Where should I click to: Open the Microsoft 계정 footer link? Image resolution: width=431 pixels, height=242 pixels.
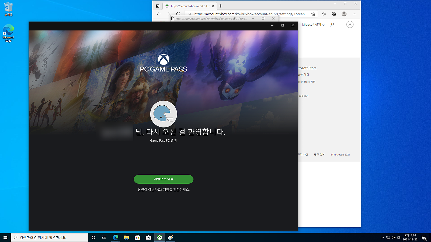tap(304, 75)
